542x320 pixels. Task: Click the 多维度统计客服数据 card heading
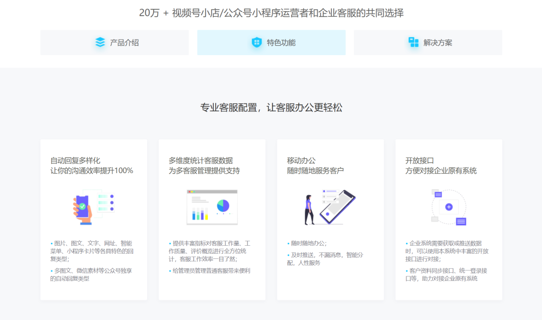(x=201, y=161)
